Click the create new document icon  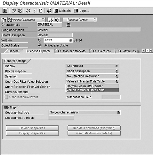tap(41, 11)
